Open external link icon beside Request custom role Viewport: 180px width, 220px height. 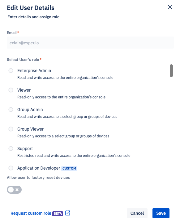pos(67,213)
